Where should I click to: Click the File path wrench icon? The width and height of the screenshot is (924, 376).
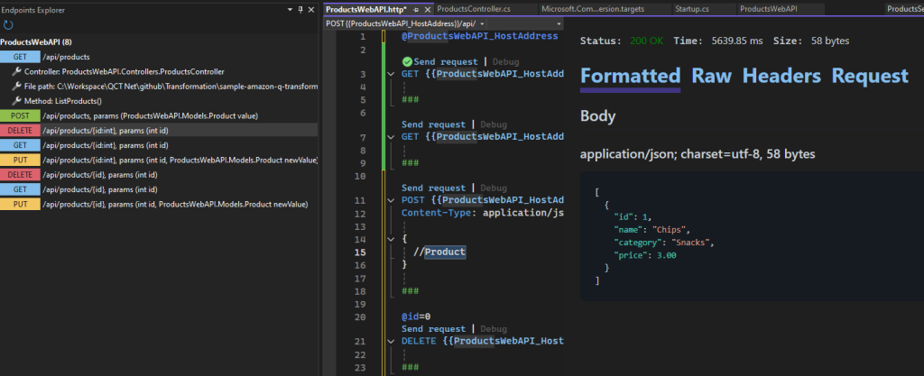click(x=16, y=87)
